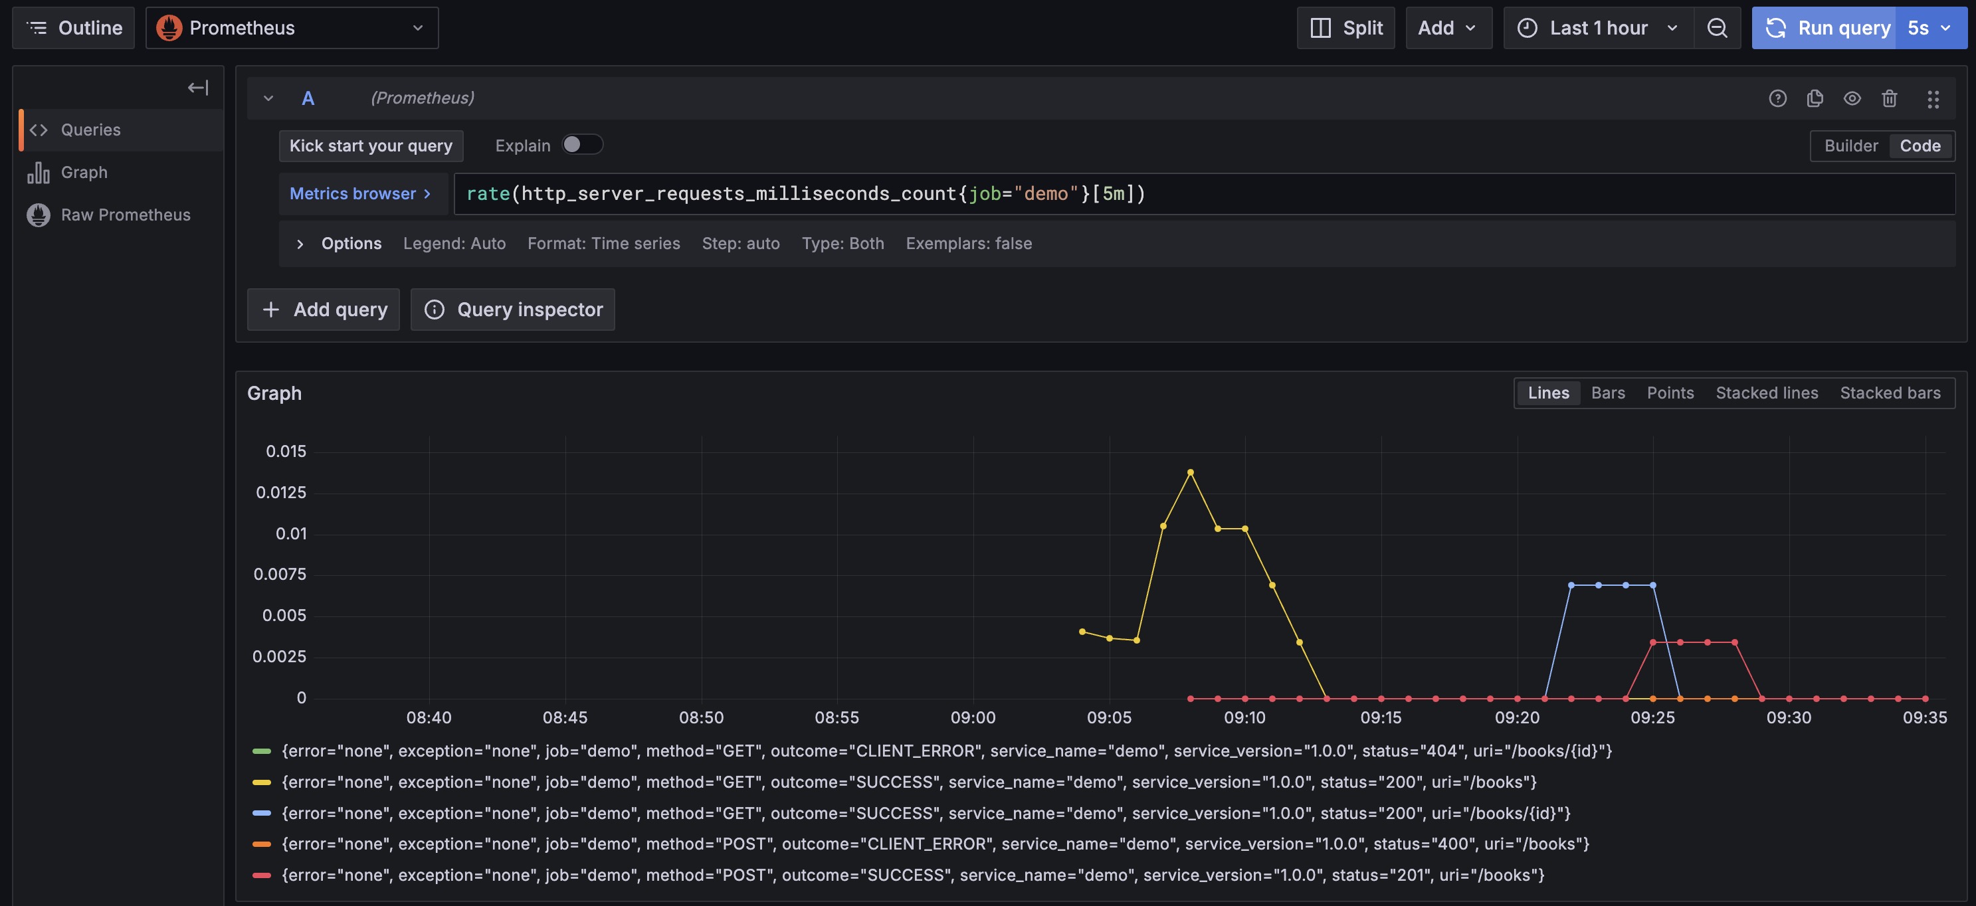The height and width of the screenshot is (906, 1976).
Task: Open Raw Prometheus in sidebar
Action: [125, 215]
